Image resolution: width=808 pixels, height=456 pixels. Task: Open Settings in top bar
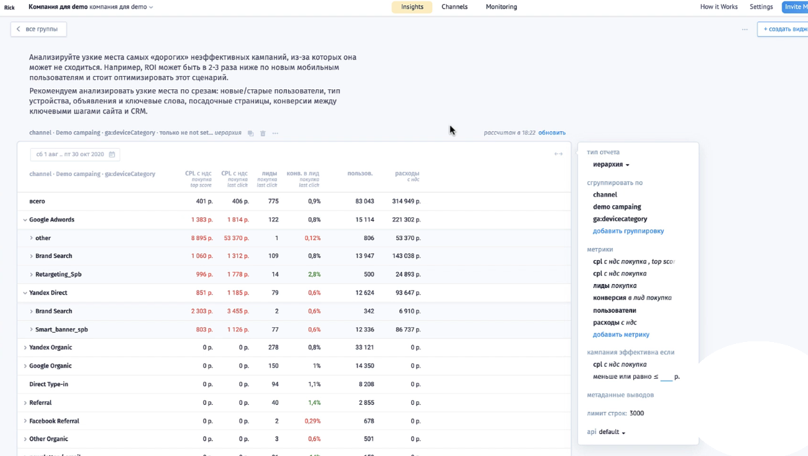(x=761, y=7)
